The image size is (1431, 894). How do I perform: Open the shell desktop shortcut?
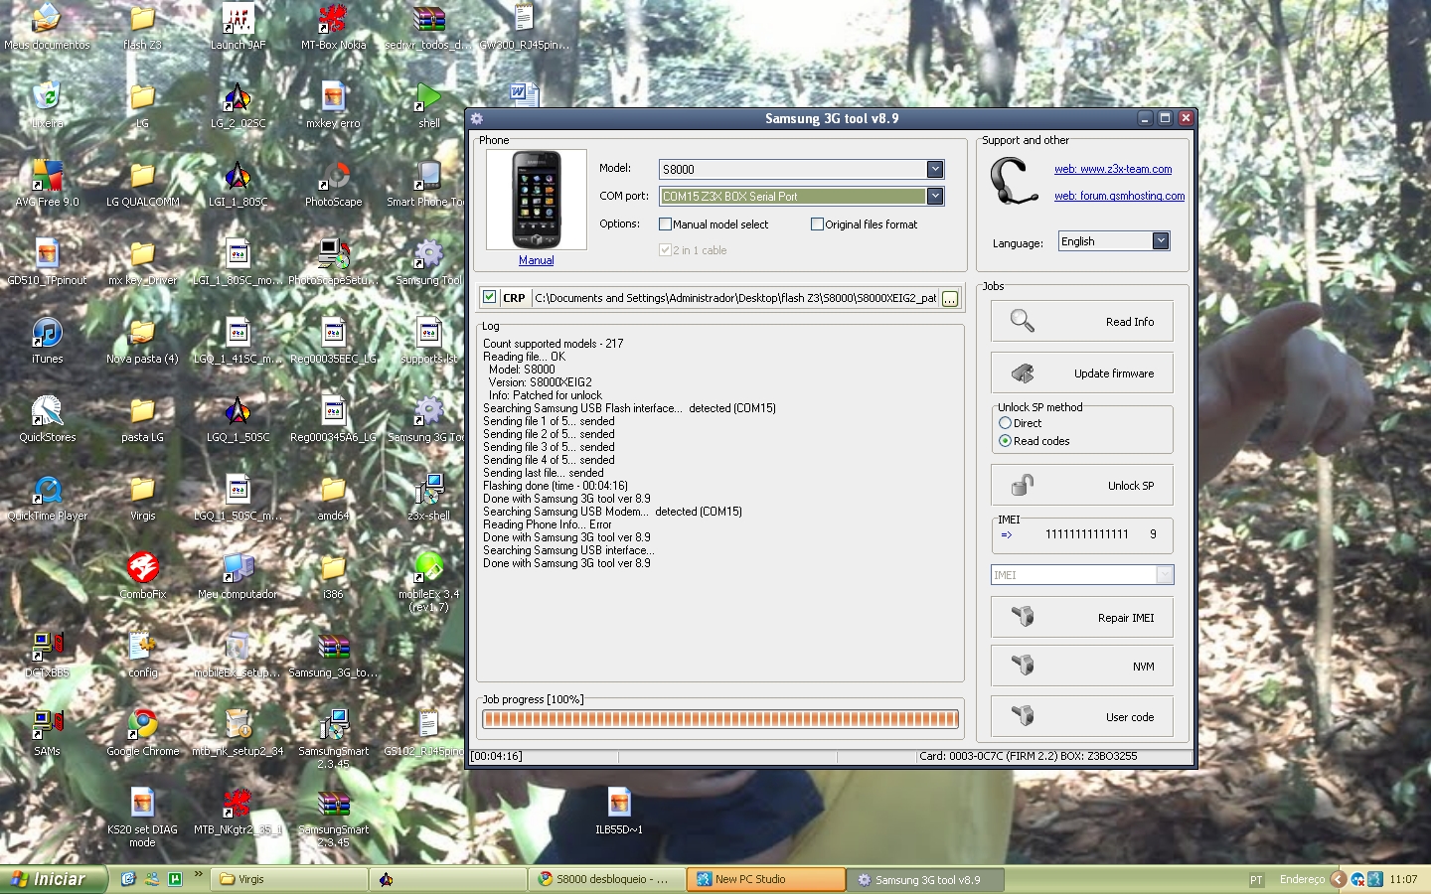428,105
